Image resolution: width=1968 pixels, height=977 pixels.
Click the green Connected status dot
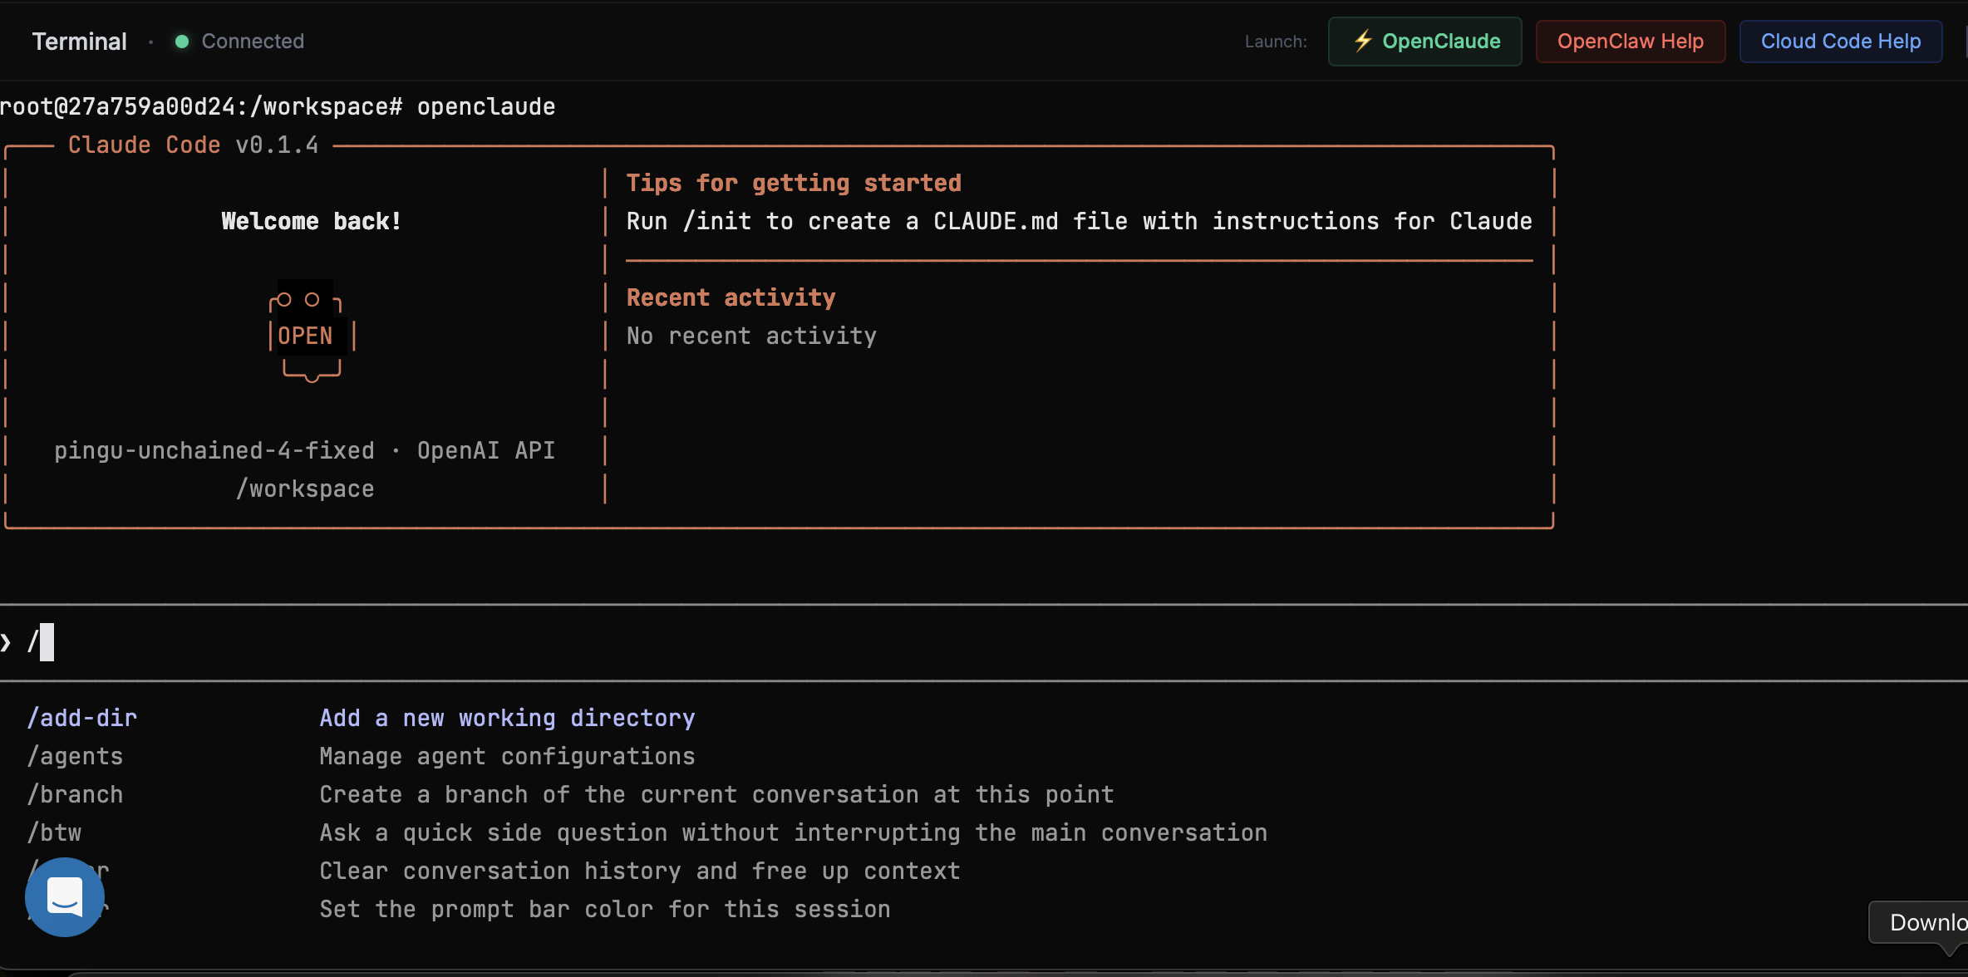(180, 41)
